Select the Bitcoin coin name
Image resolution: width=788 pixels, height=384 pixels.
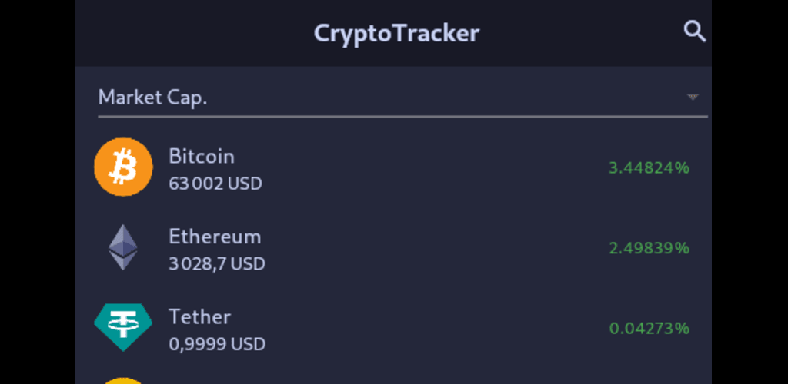click(x=202, y=156)
